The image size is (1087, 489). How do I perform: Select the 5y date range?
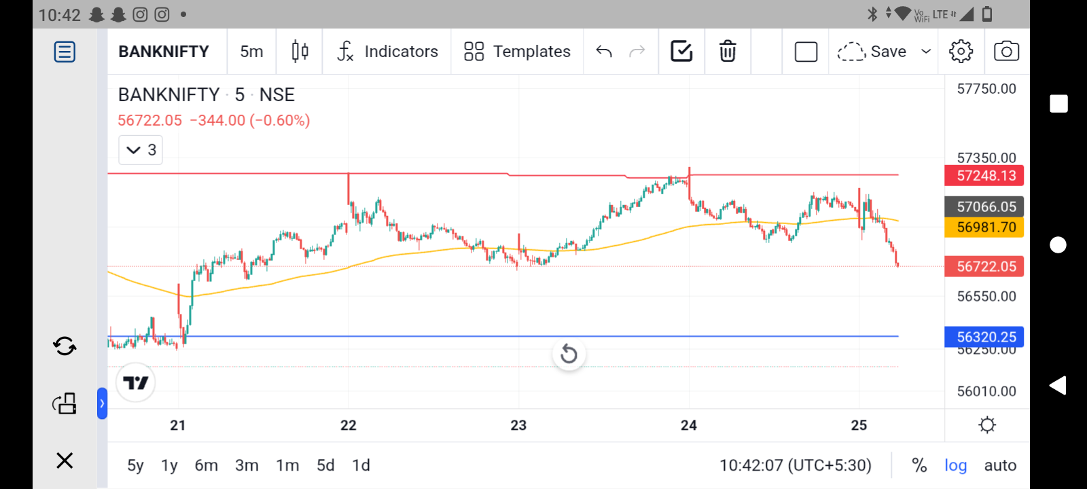coord(135,465)
